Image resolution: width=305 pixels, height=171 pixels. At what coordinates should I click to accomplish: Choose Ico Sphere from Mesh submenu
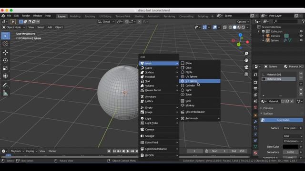pyautogui.click(x=200, y=81)
